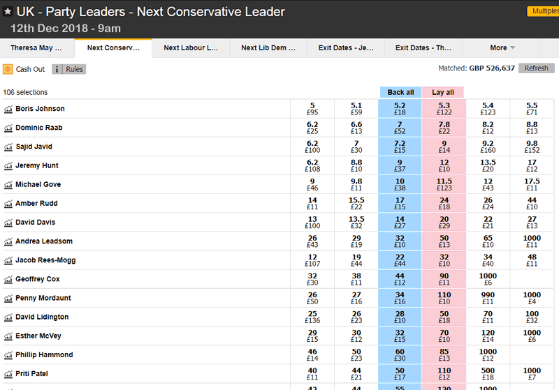
Task: Open the chart icon for Sajid Javid
Action: 8,147
